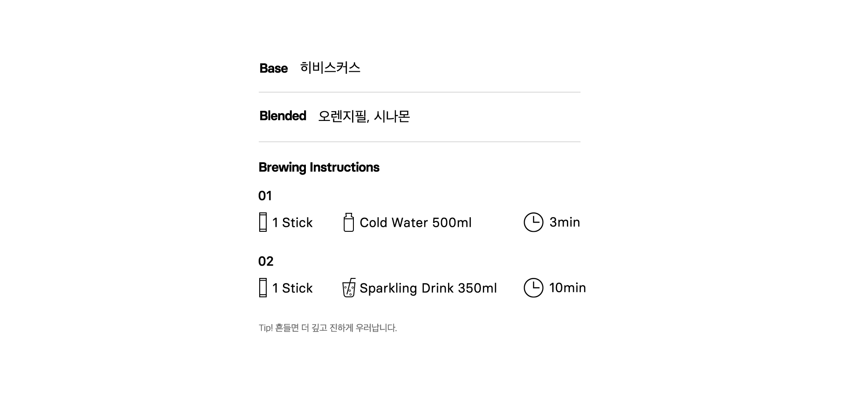Click the stick icon in step 01
The width and height of the screenshot is (845, 420).
[x=263, y=222]
